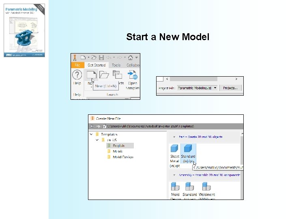Viewport: 292px width, 219px height.
Task: Switch to the Get Started tab
Action: (x=97, y=65)
